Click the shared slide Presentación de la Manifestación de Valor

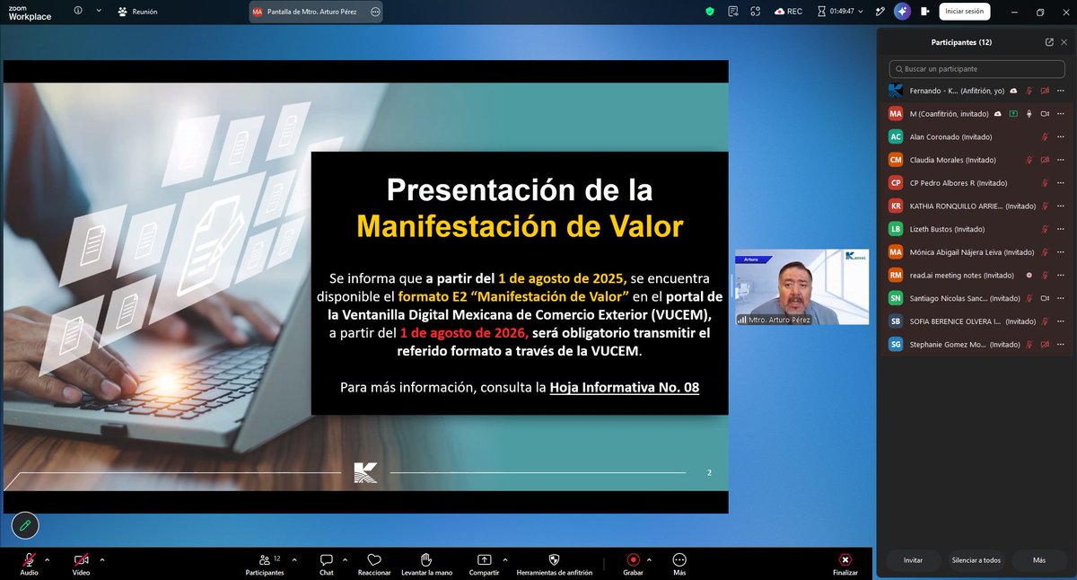point(365,287)
